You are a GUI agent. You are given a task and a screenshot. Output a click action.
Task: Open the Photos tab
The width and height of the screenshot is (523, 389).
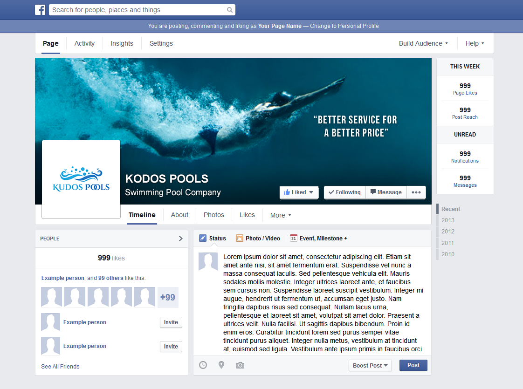[213, 215]
